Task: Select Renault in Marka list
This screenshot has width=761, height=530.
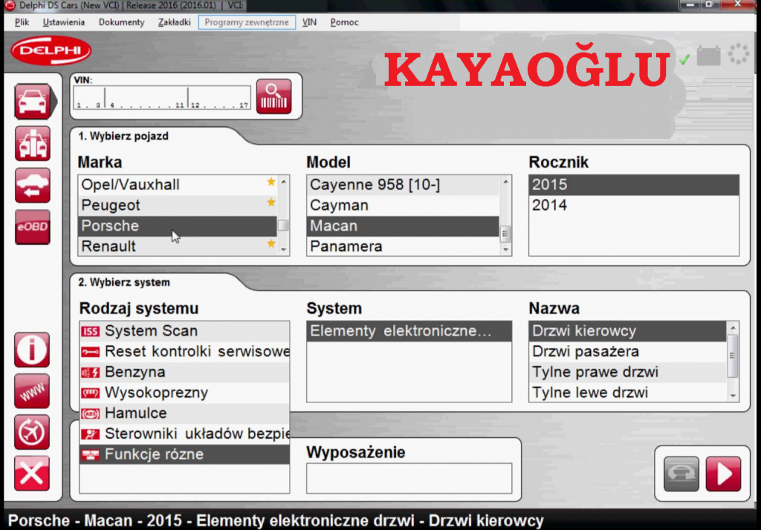Action: (x=177, y=246)
